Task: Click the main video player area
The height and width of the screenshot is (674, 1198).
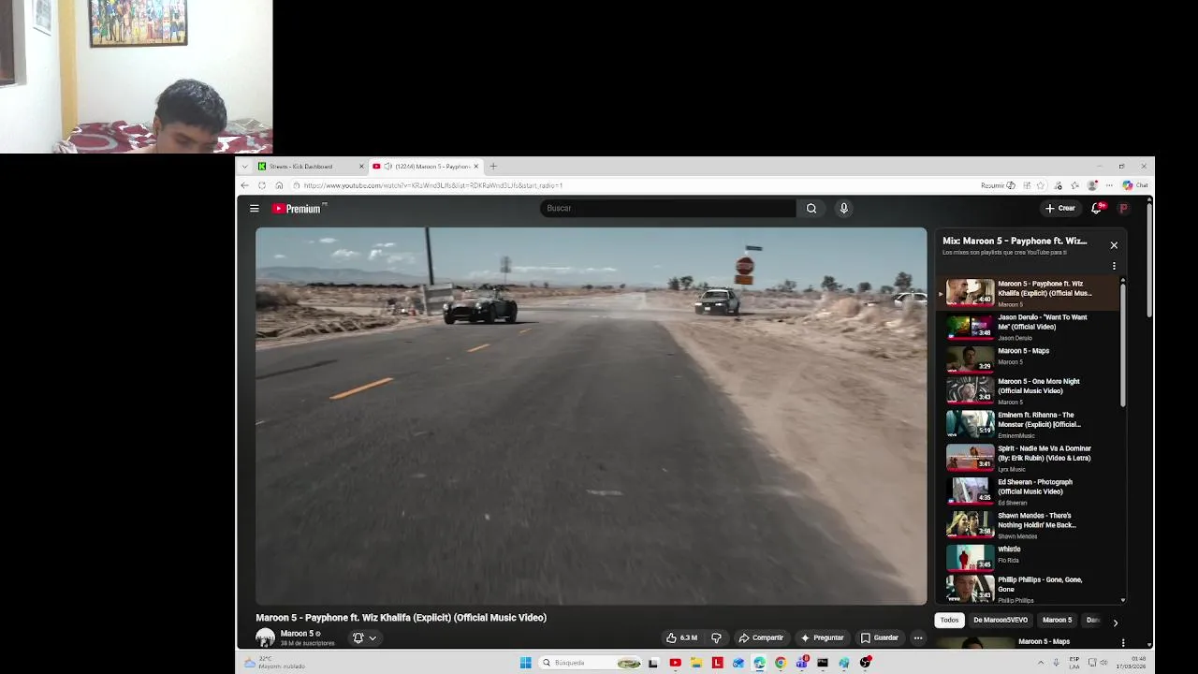Action: (592, 416)
